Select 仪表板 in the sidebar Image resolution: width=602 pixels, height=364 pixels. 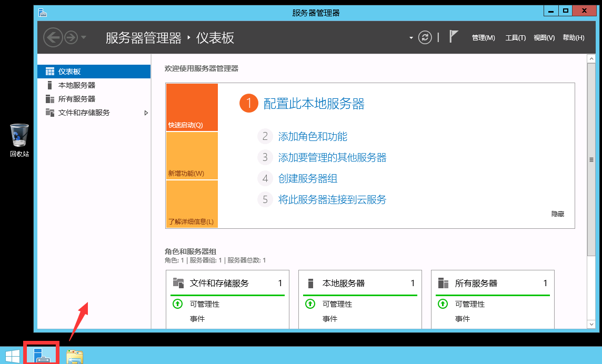point(94,72)
